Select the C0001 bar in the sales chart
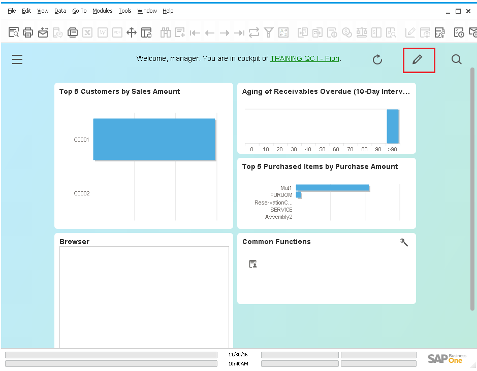This screenshot has height=371, width=477. tap(154, 139)
